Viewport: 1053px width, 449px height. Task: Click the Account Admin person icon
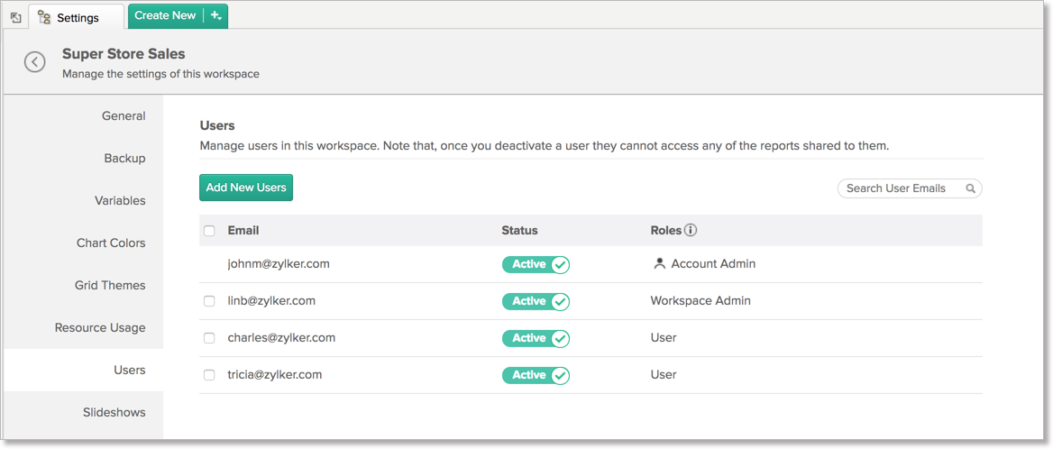(659, 264)
